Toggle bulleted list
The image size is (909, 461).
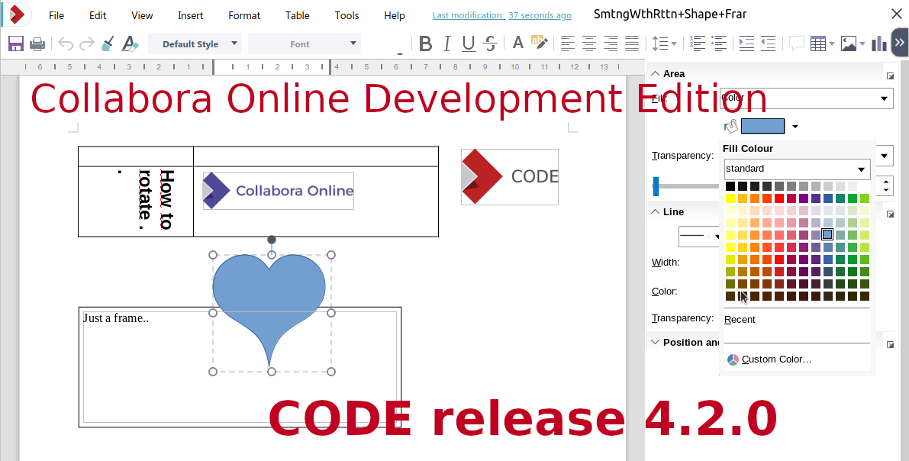point(719,44)
